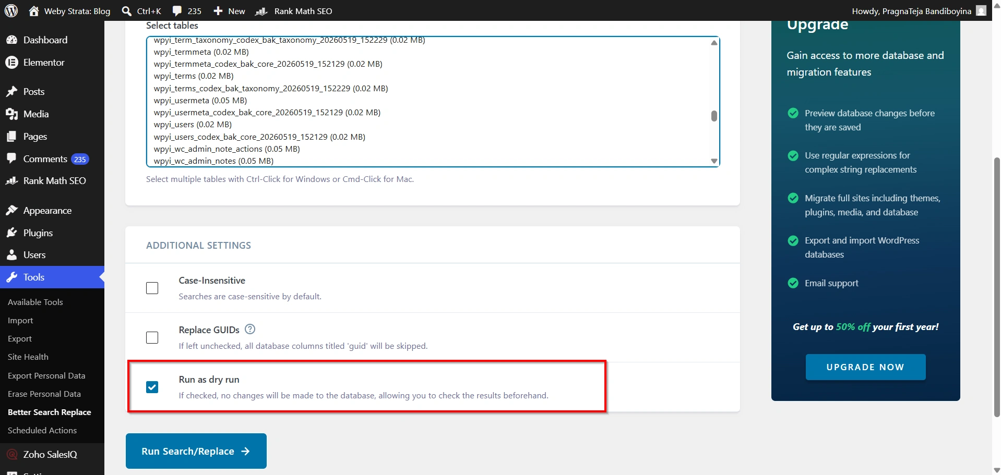Click the table list scrollbar thumb
The image size is (1001, 475).
(714, 116)
